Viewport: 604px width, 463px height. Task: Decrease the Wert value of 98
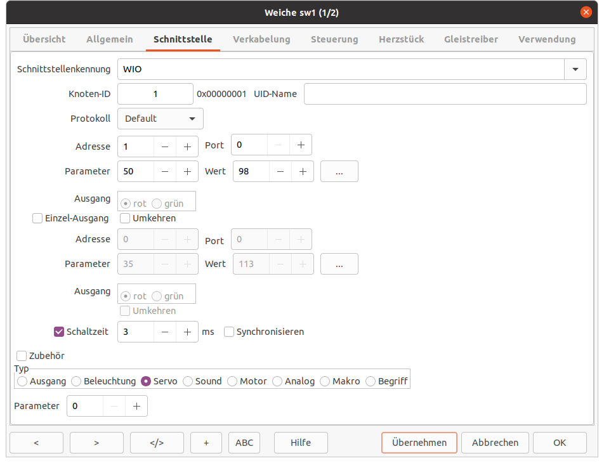280,171
